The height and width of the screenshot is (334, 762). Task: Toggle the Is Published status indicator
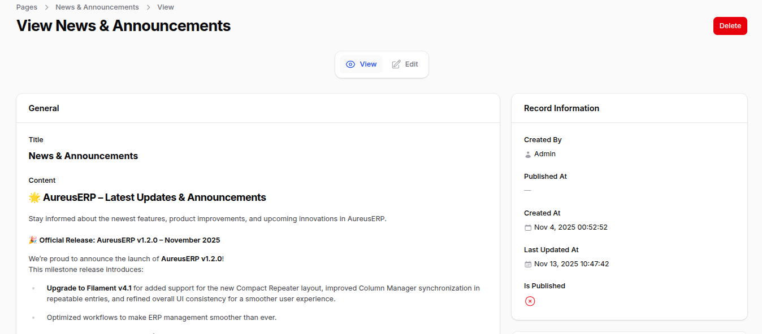coord(530,301)
